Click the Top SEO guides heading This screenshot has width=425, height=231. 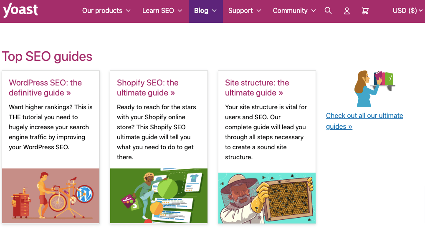tap(47, 57)
